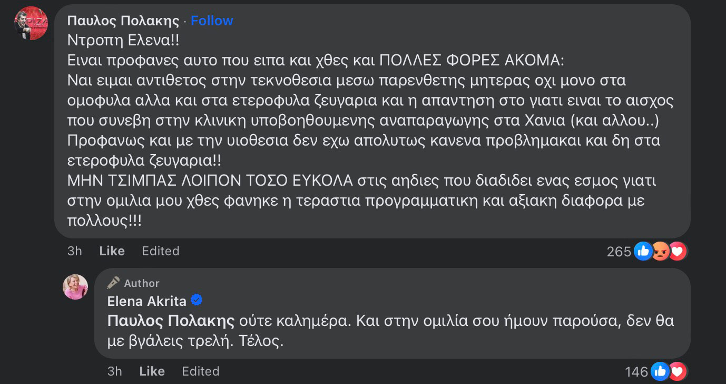Like Elena Akrita's reply

pos(152,371)
